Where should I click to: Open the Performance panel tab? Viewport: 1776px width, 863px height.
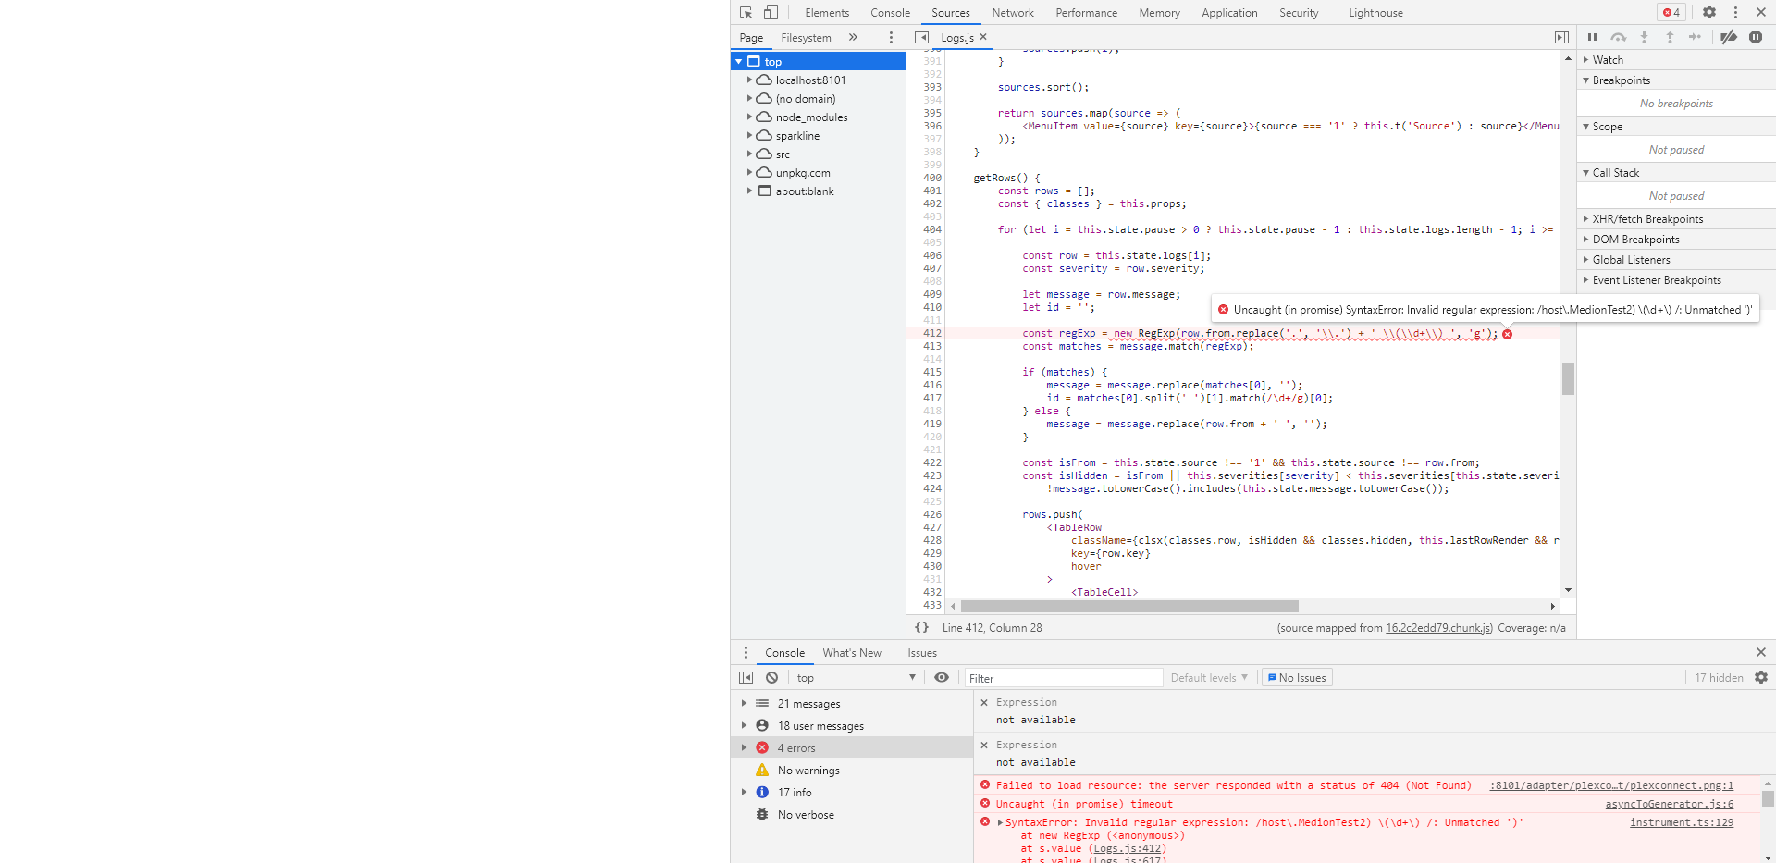pos(1087,13)
